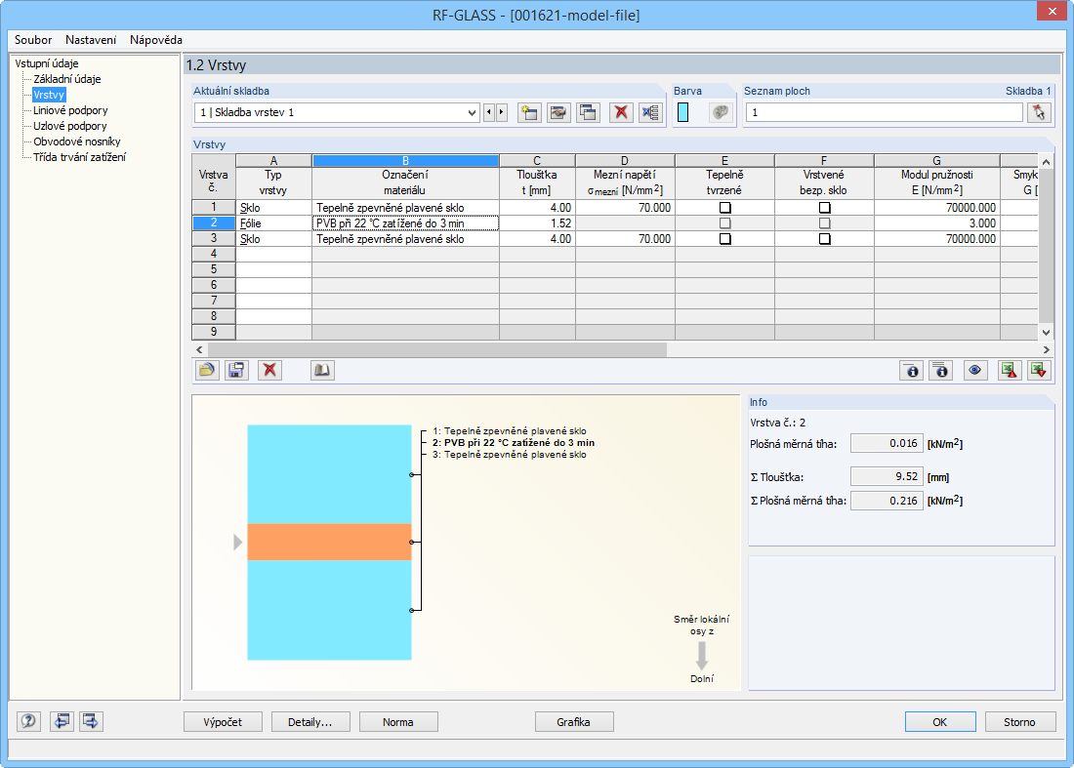The width and height of the screenshot is (1074, 768).
Task: Open the Nastavení menu
Action: coord(91,40)
